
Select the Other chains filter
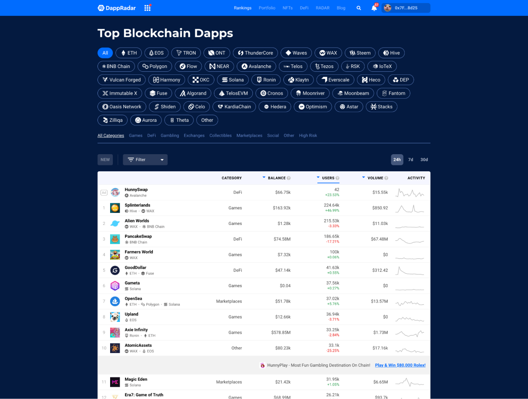(207, 120)
